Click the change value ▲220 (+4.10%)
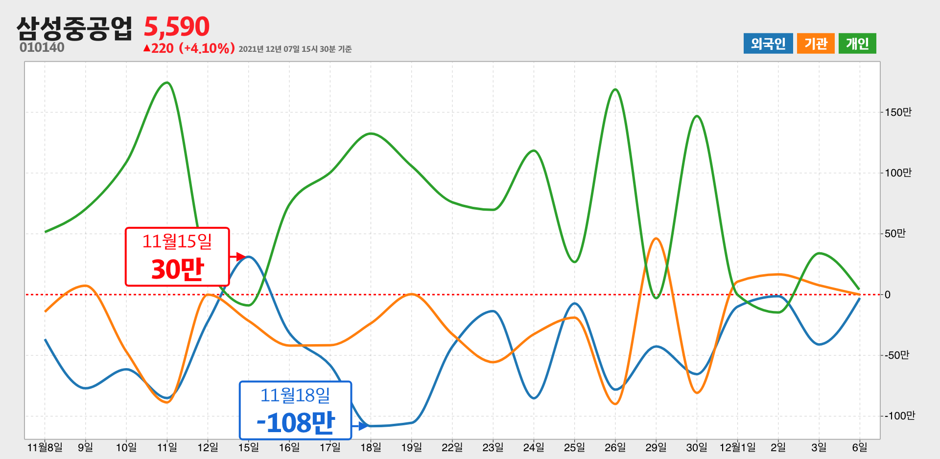 click(x=189, y=48)
